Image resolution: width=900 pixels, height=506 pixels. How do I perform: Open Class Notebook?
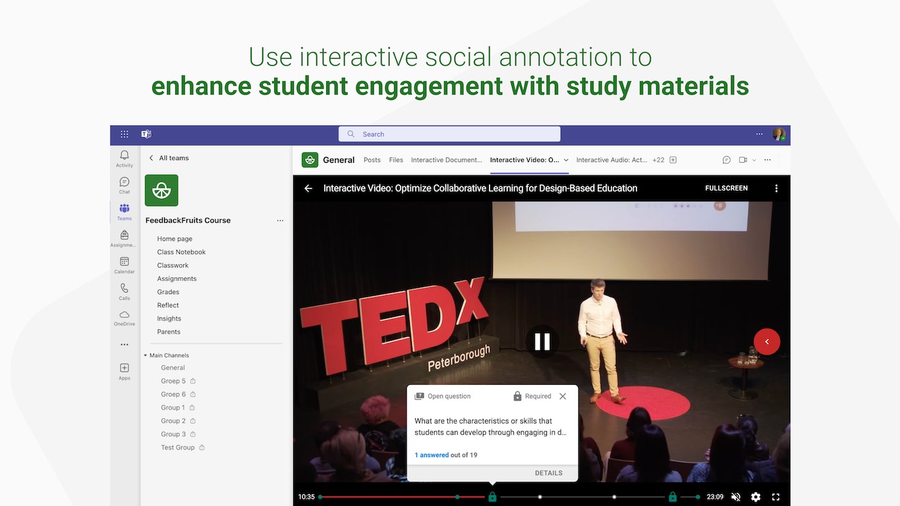point(181,252)
